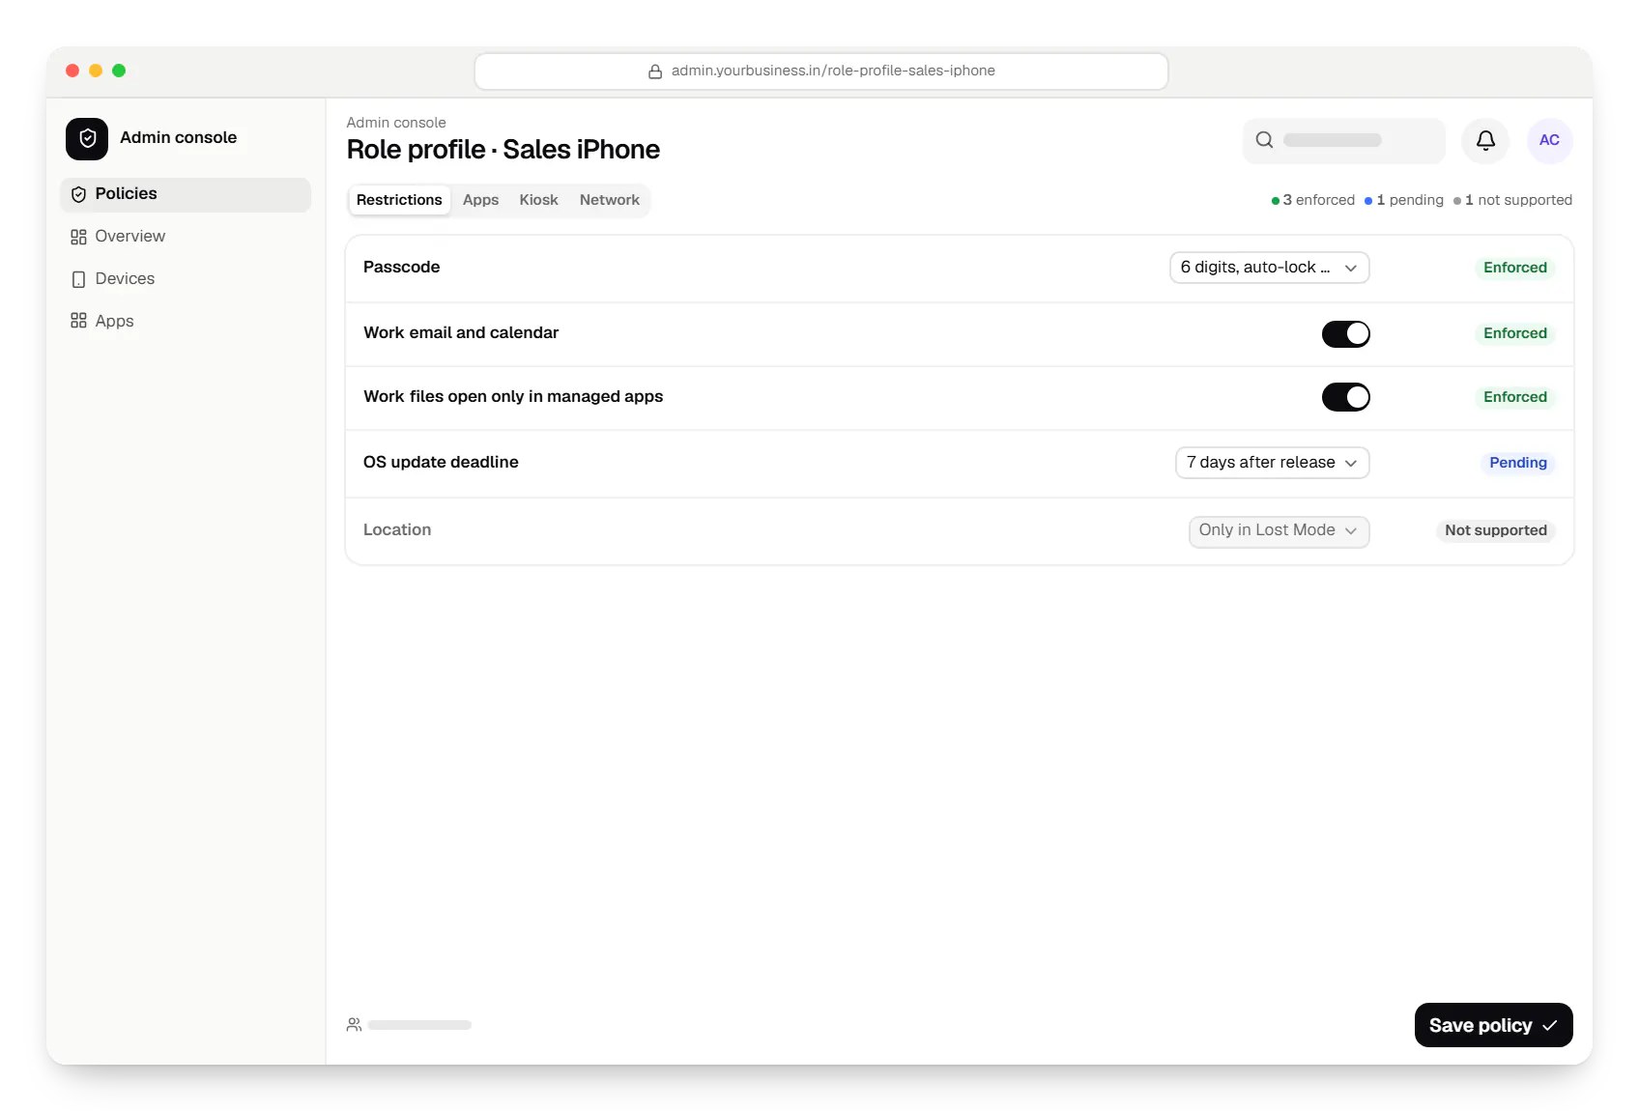Click Enforced badge in Work files row
This screenshot has width=1639, height=1111.
tap(1515, 397)
